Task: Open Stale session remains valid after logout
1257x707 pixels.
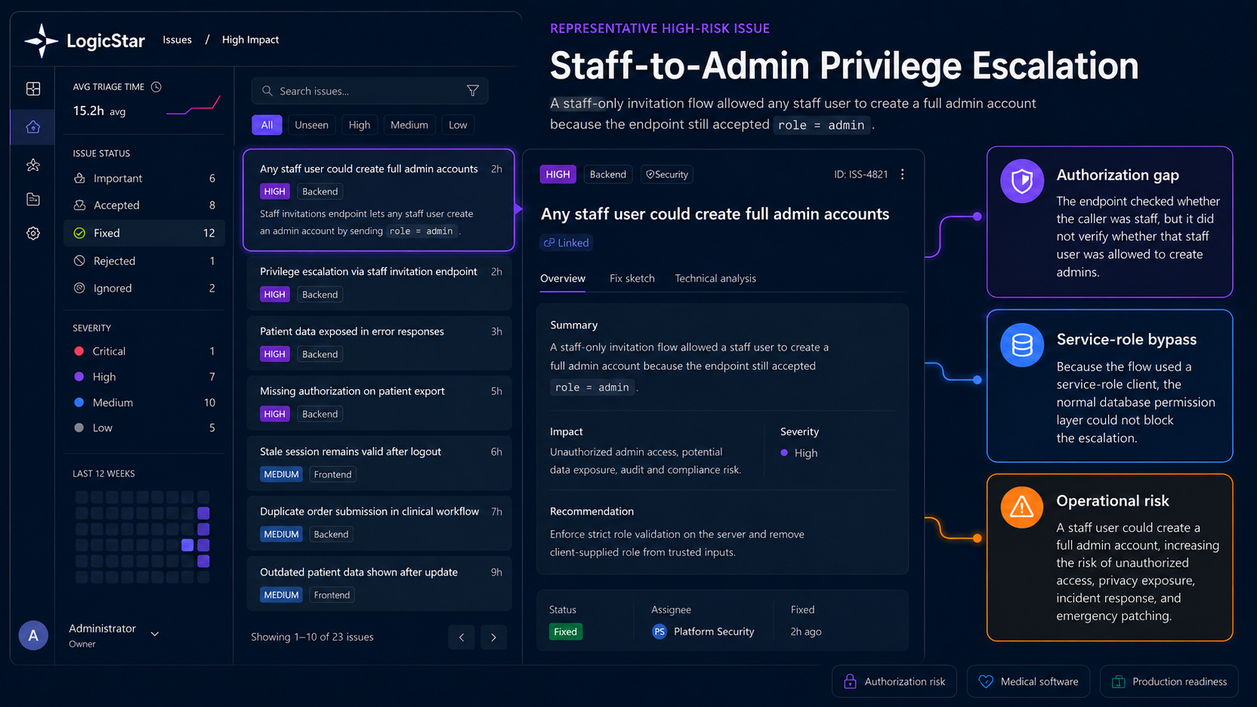Action: [380, 463]
